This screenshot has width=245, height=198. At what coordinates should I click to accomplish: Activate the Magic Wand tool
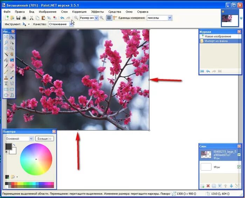pos(6,54)
